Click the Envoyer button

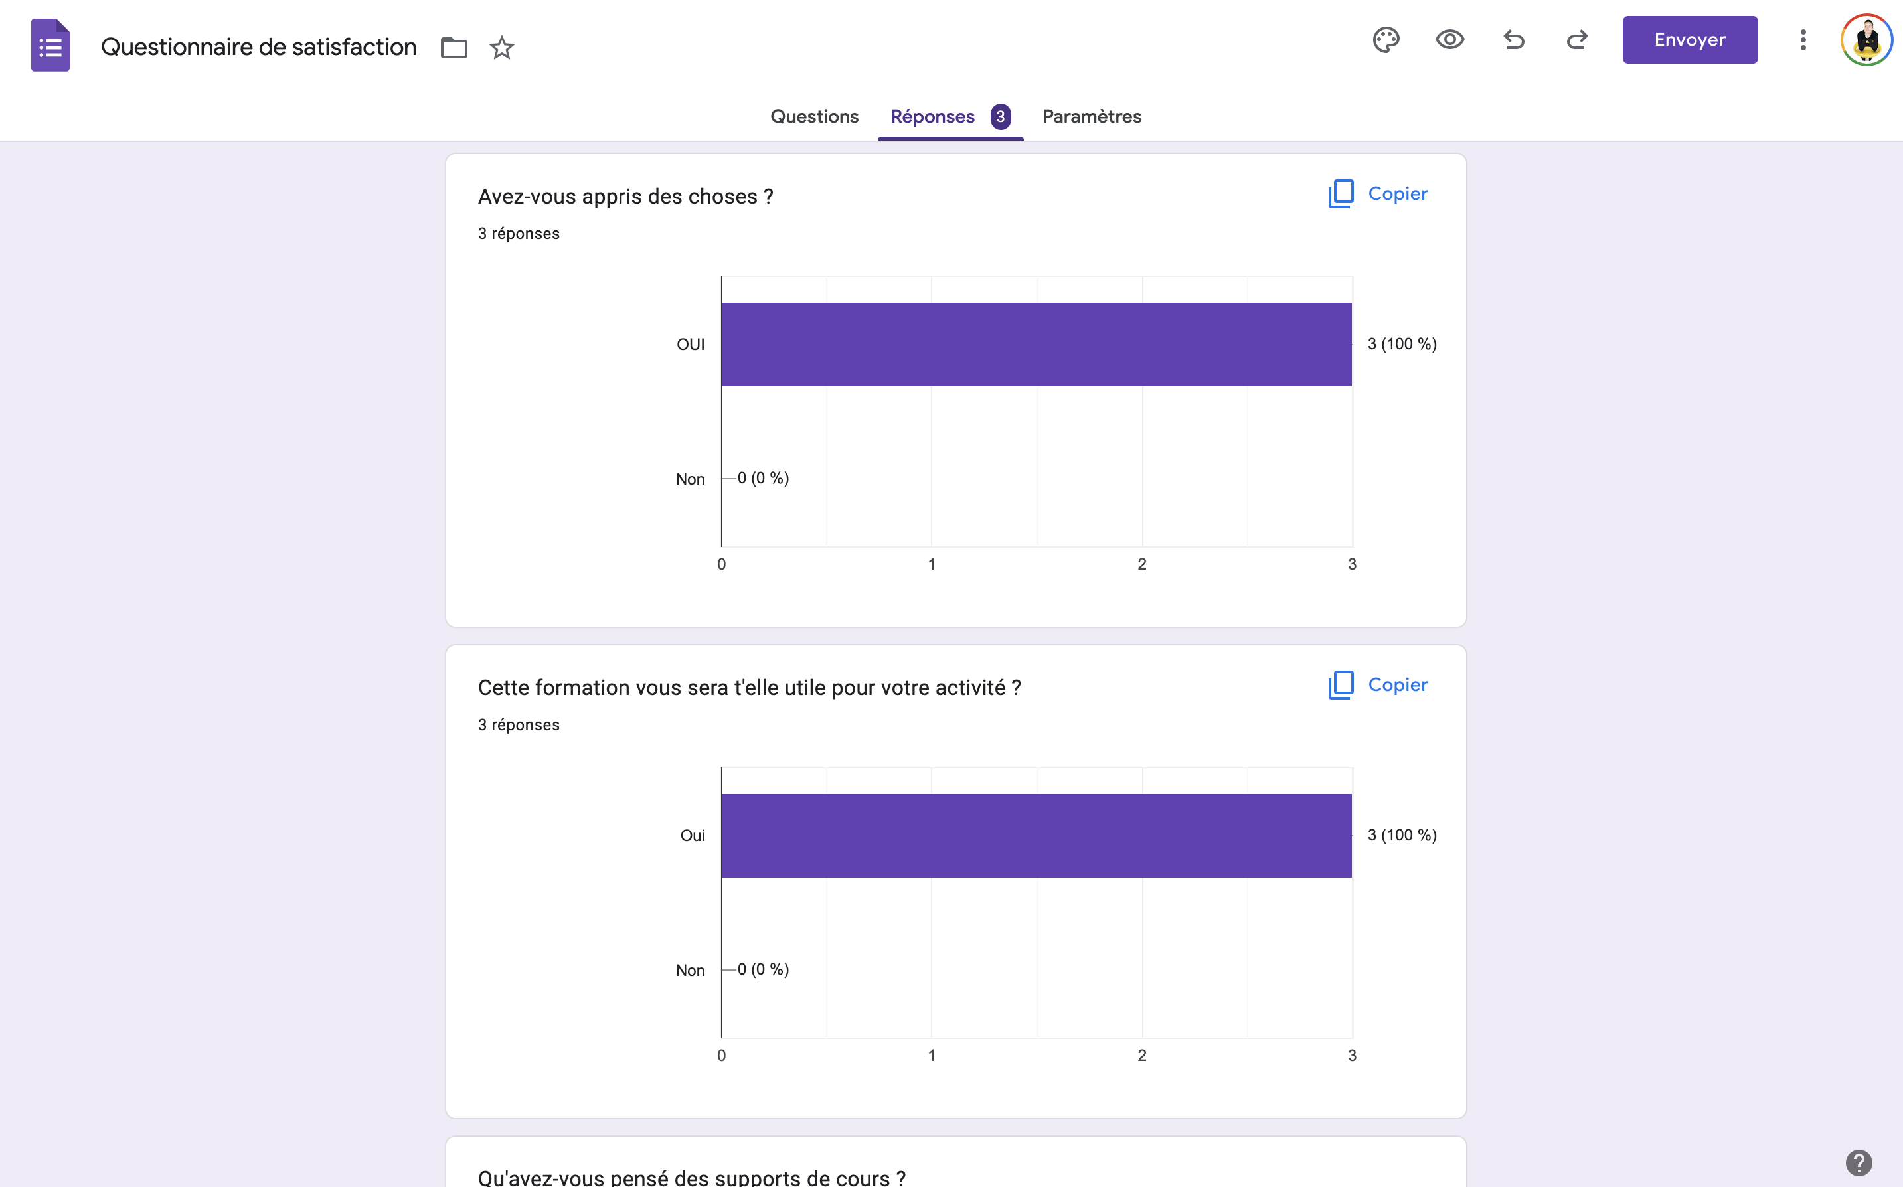click(1689, 40)
